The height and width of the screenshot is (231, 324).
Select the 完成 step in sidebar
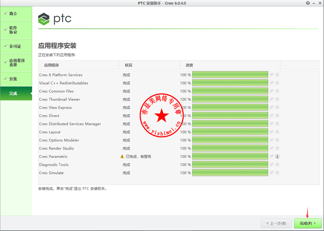pos(16,93)
